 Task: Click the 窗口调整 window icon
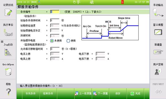coord(158,32)
